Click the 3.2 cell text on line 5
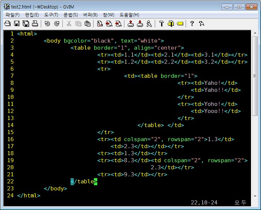The image size is (261, 210). coord(209,62)
